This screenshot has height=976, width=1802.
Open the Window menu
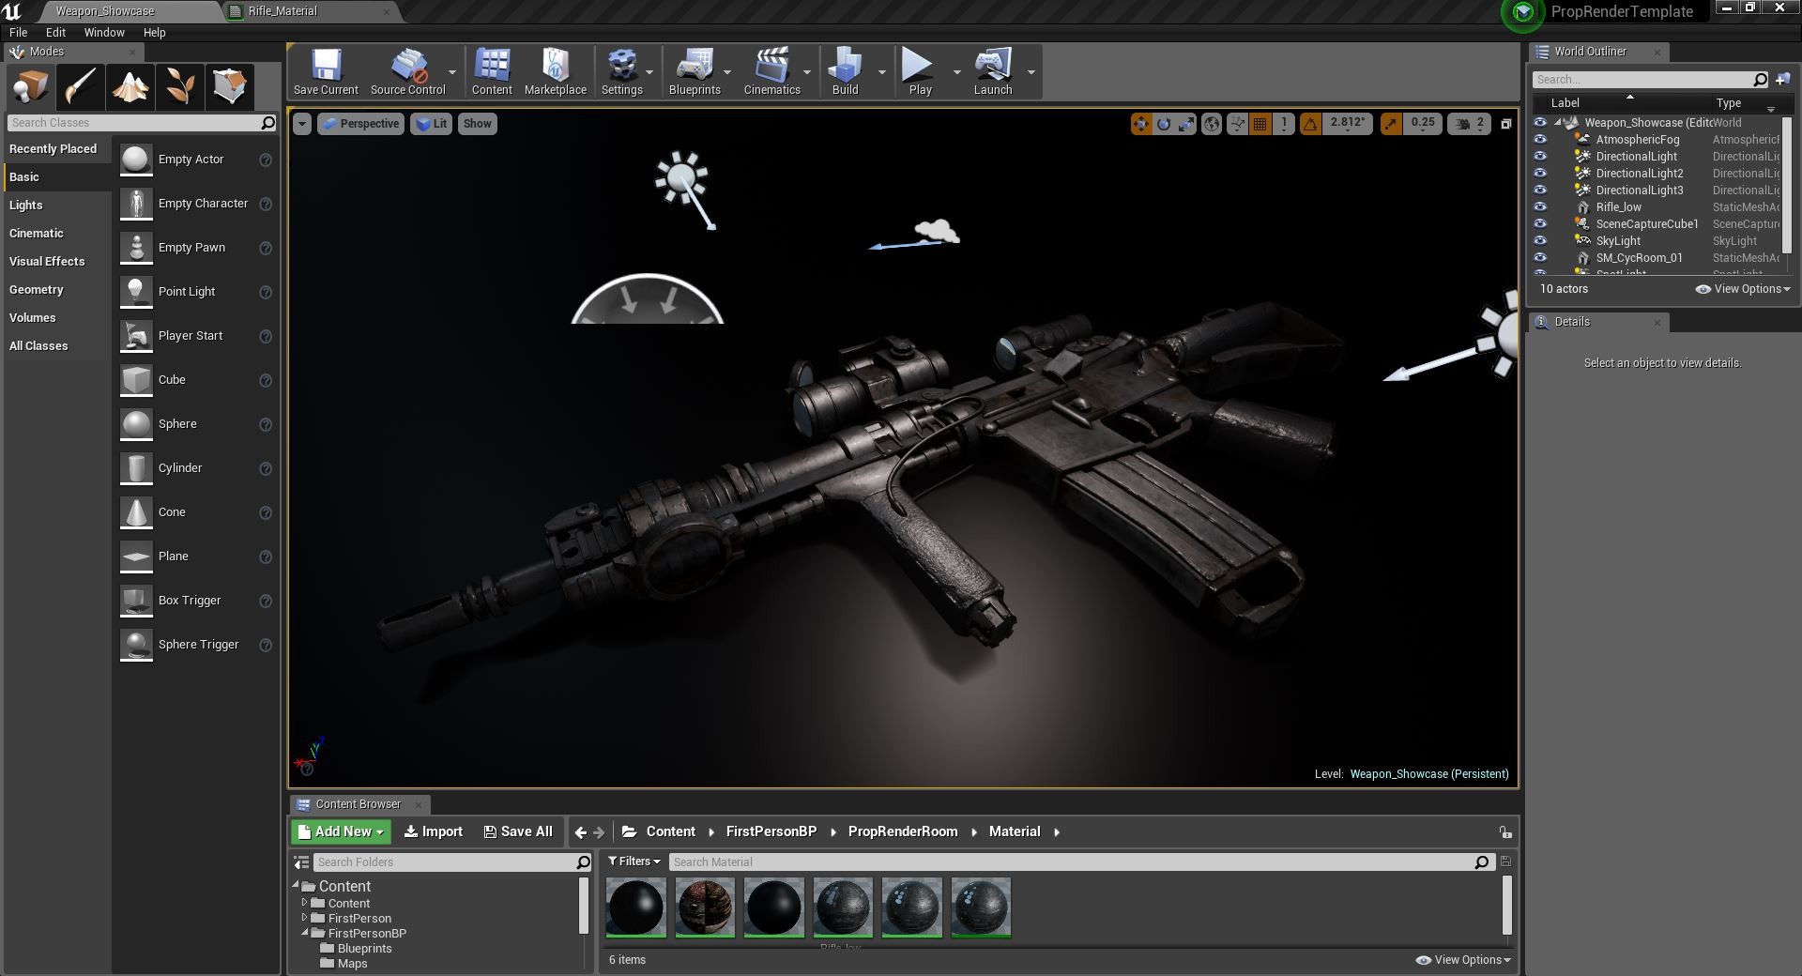(103, 32)
